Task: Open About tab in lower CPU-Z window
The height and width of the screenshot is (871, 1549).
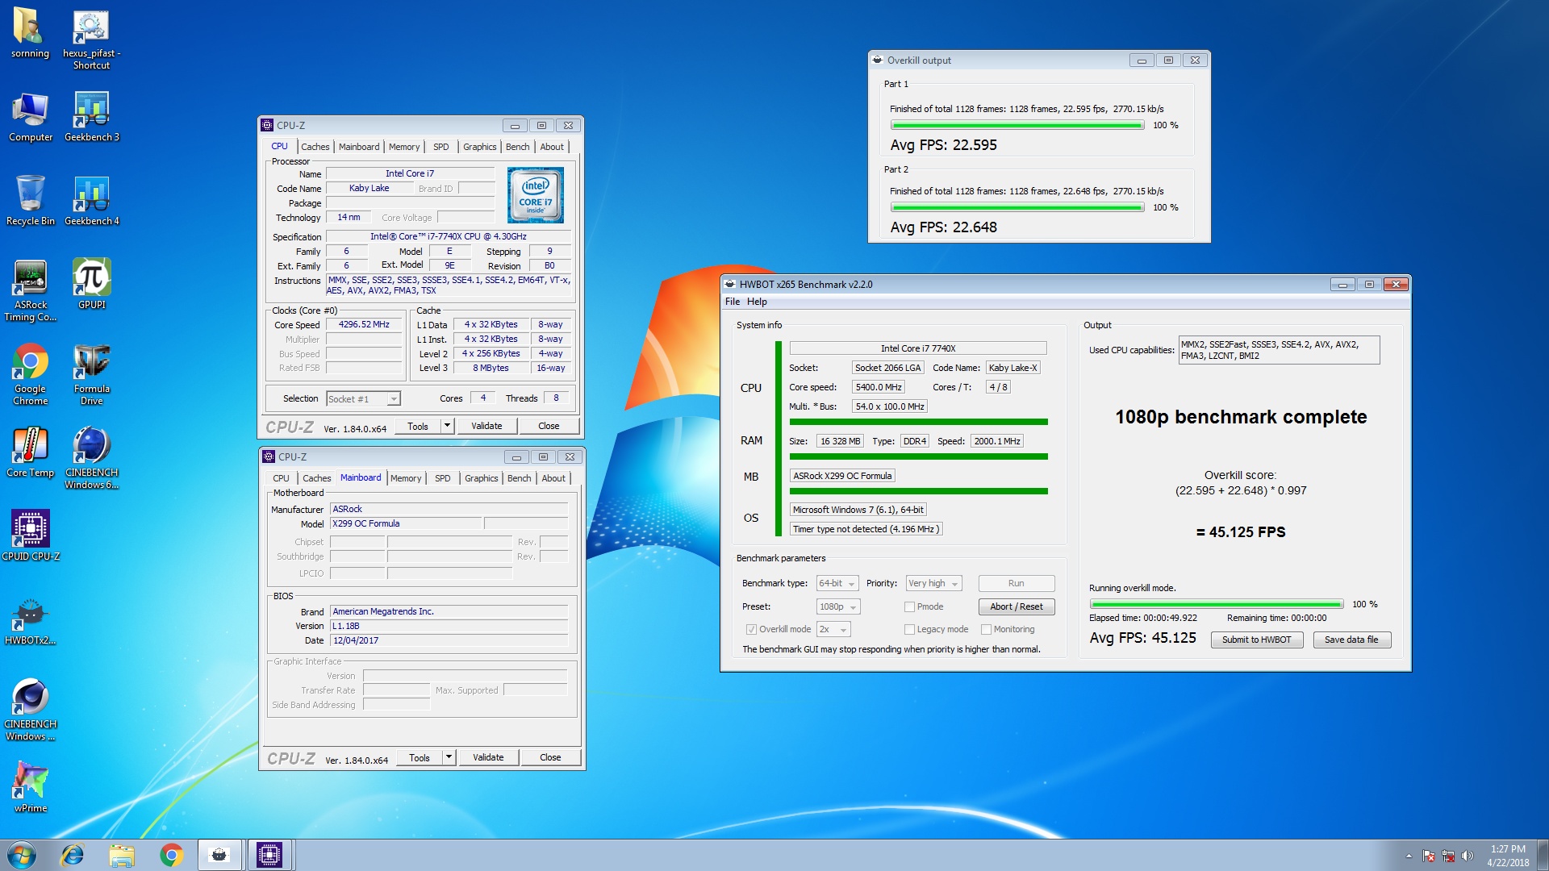Action: coord(553,478)
